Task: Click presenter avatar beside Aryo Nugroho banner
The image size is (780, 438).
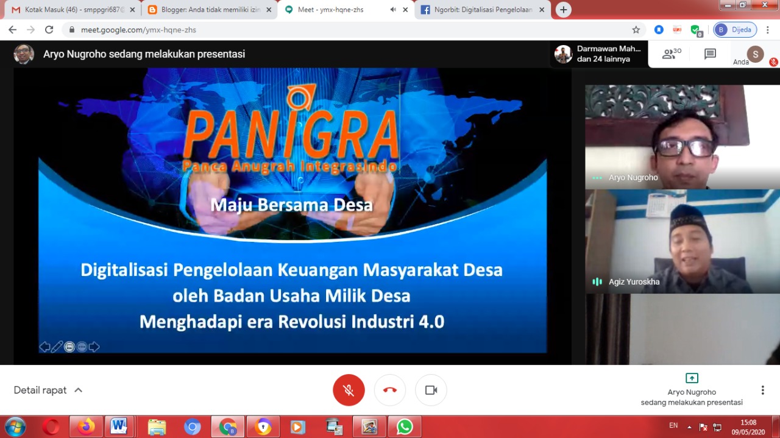Action: click(x=24, y=54)
